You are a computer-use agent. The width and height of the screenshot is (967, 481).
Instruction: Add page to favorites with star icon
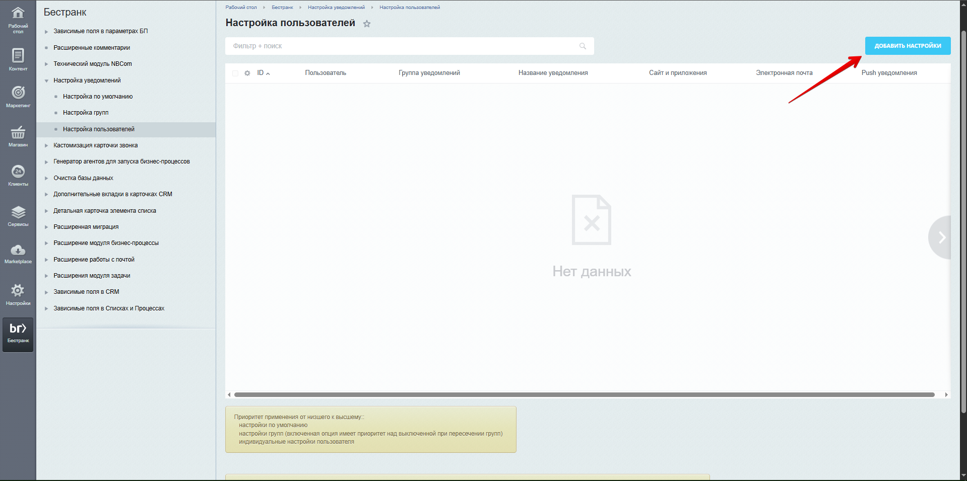tap(367, 24)
